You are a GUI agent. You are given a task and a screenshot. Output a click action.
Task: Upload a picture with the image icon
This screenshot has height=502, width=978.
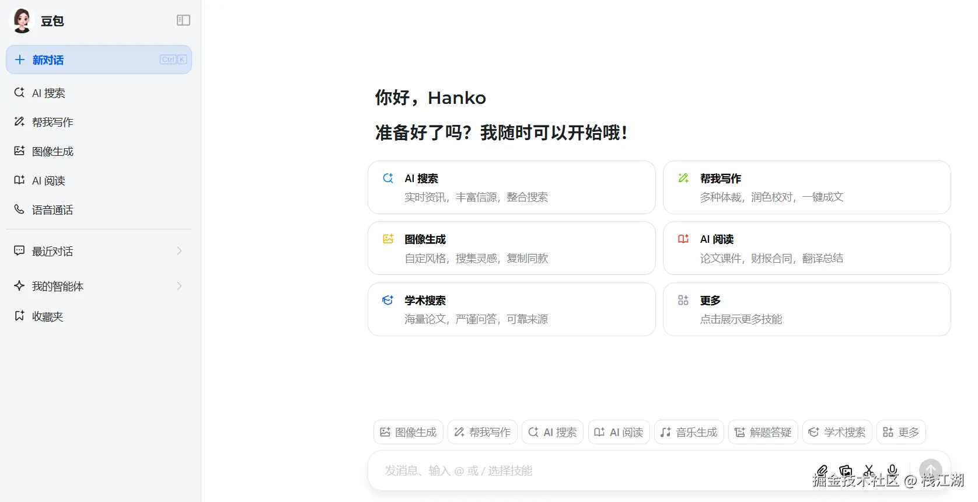pos(846,470)
